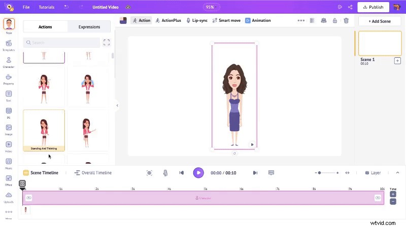
Task: Expand the actions list to fullscreen
Action: pos(107,43)
